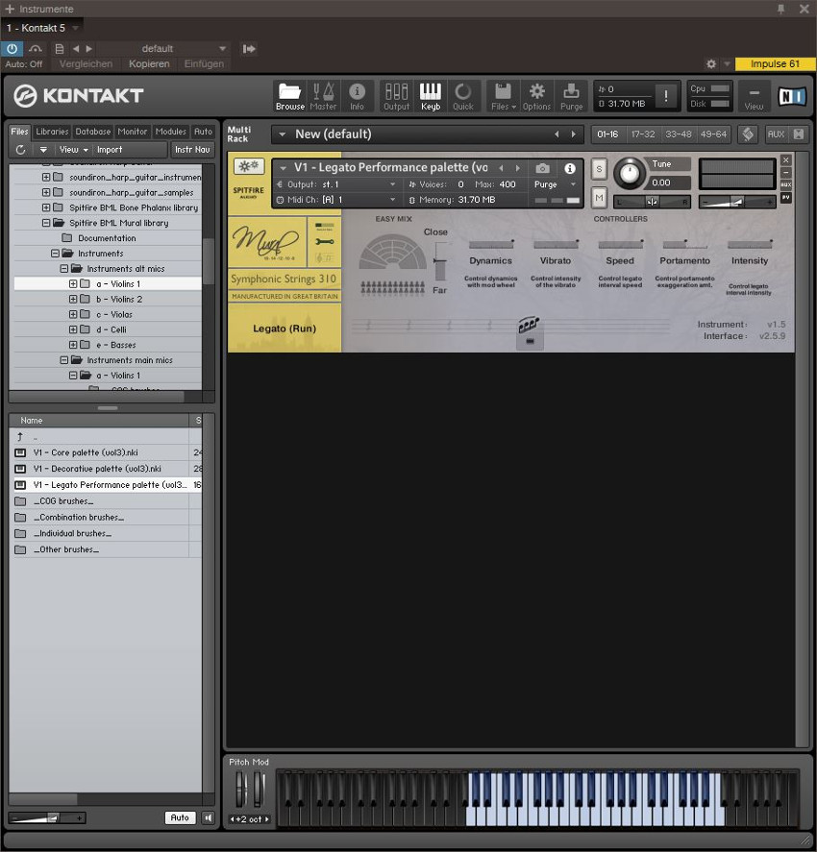Show instrument info view icon

(x=570, y=168)
